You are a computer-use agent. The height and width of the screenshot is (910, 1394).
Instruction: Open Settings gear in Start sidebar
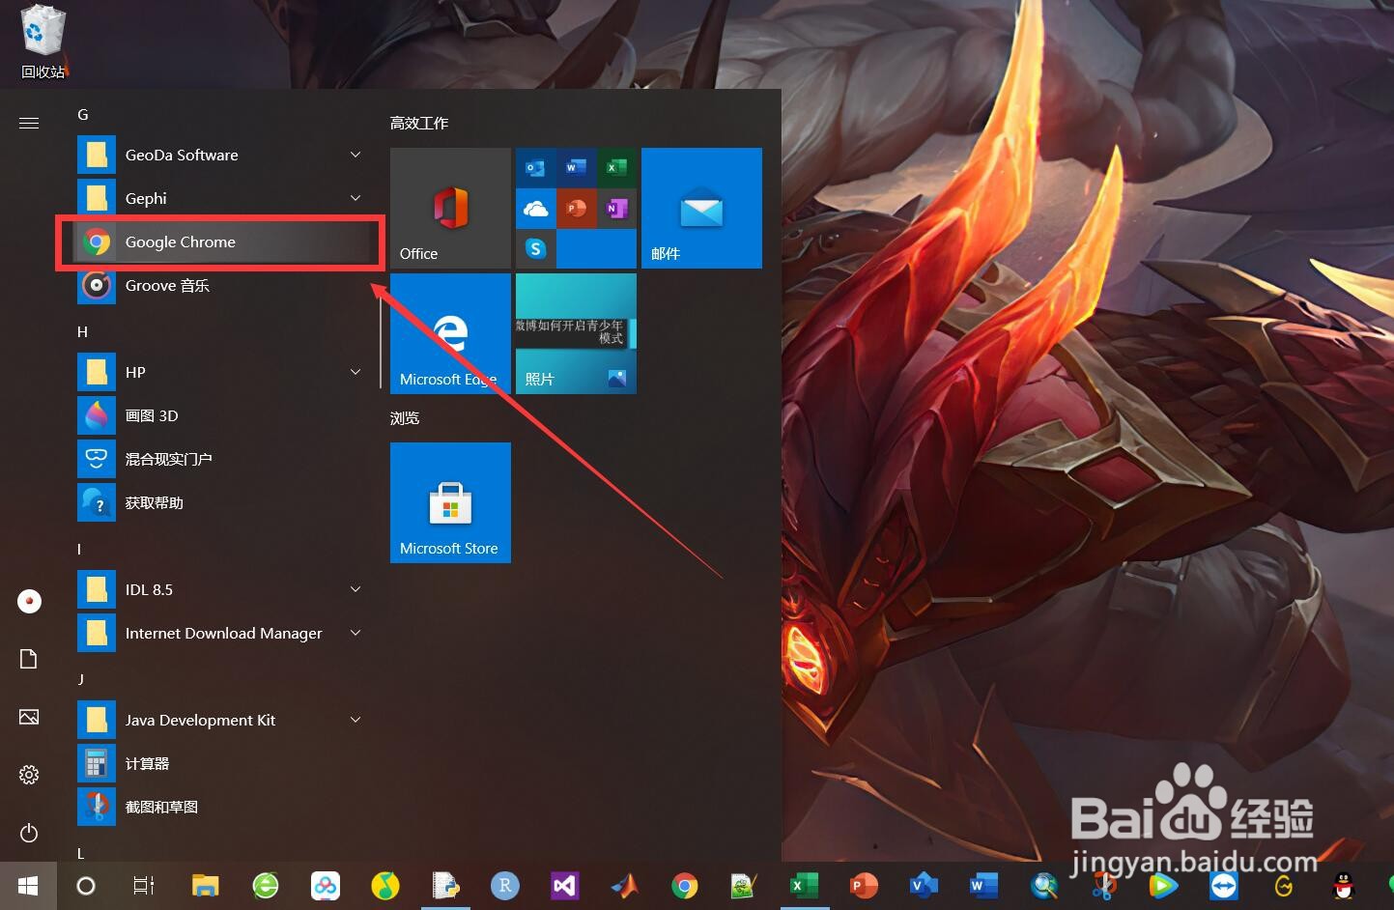pos(29,775)
